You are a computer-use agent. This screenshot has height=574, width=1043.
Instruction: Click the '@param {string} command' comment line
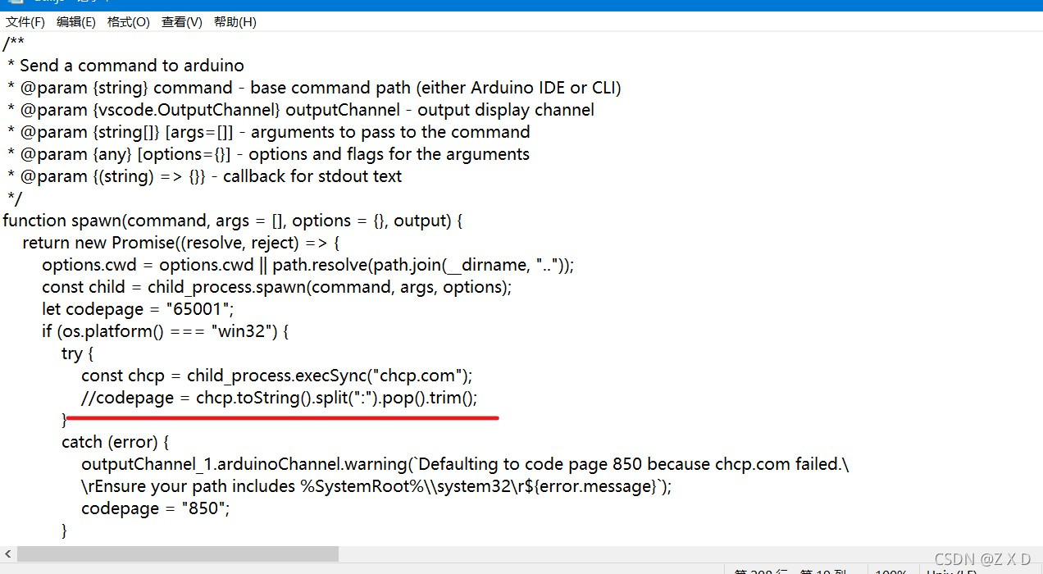pyautogui.click(x=314, y=88)
